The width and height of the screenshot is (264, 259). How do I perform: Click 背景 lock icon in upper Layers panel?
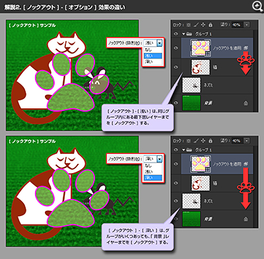point(246,103)
